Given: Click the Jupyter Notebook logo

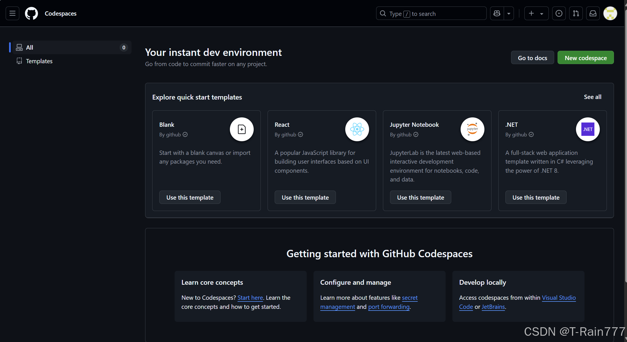Looking at the screenshot, I should [472, 129].
